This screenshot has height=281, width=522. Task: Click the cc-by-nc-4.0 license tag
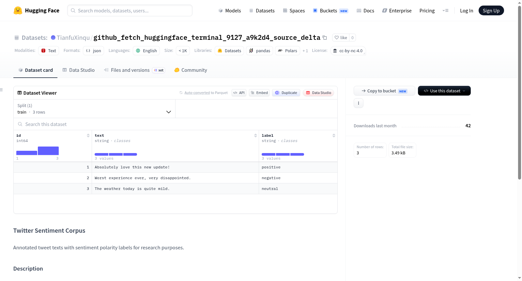point(348,51)
